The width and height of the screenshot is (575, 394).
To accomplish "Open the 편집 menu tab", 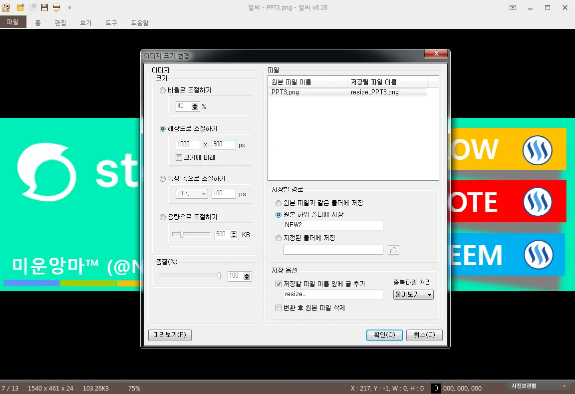I will 60,23.
